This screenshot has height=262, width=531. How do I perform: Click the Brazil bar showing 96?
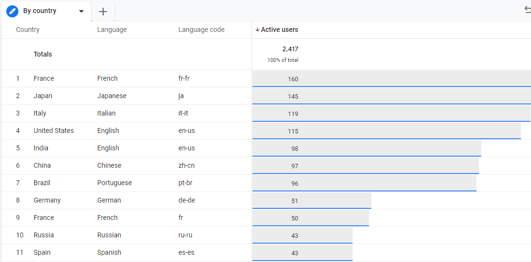click(364, 183)
